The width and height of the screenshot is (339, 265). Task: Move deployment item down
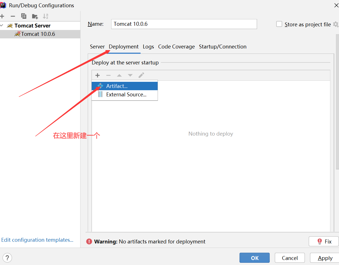coord(130,75)
